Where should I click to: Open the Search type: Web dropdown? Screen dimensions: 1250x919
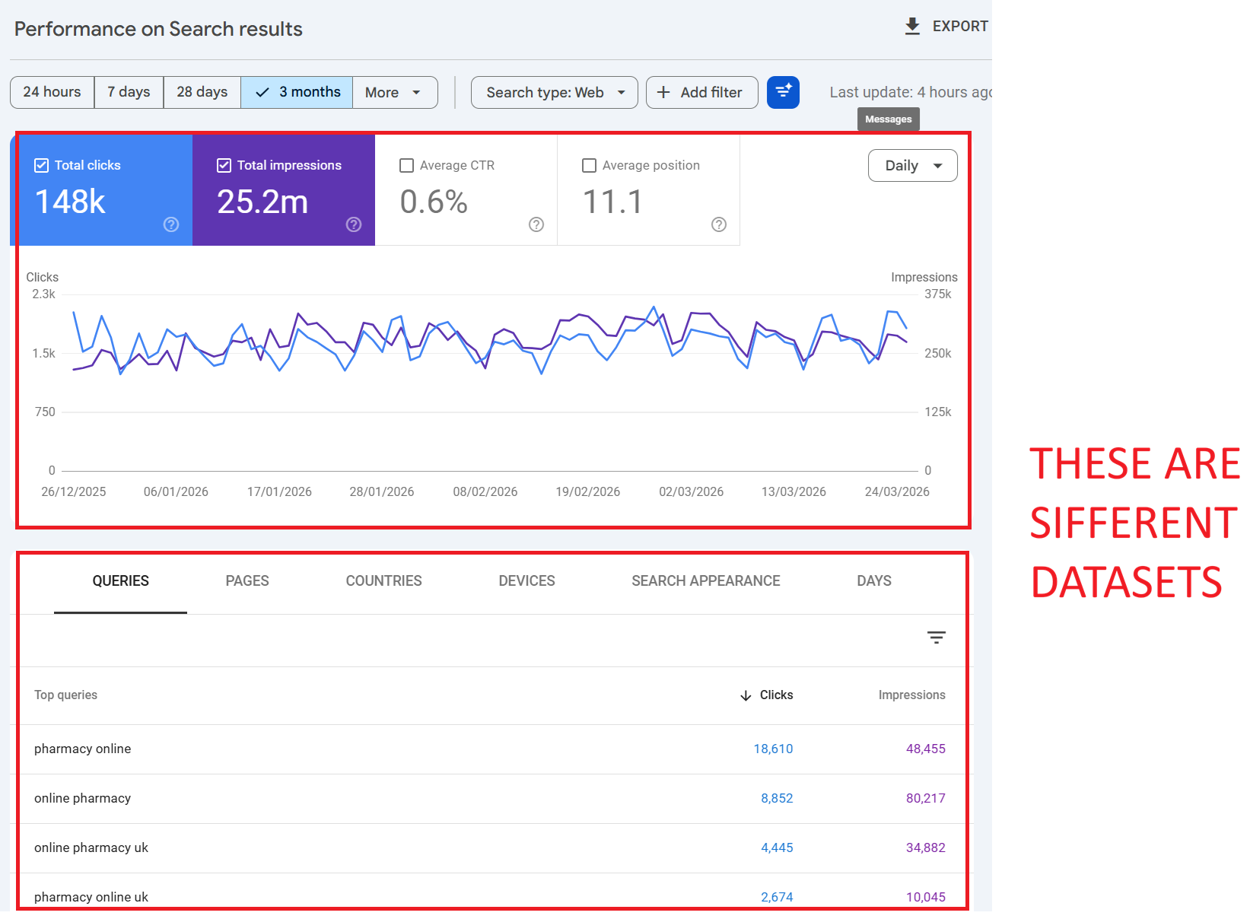pos(554,93)
